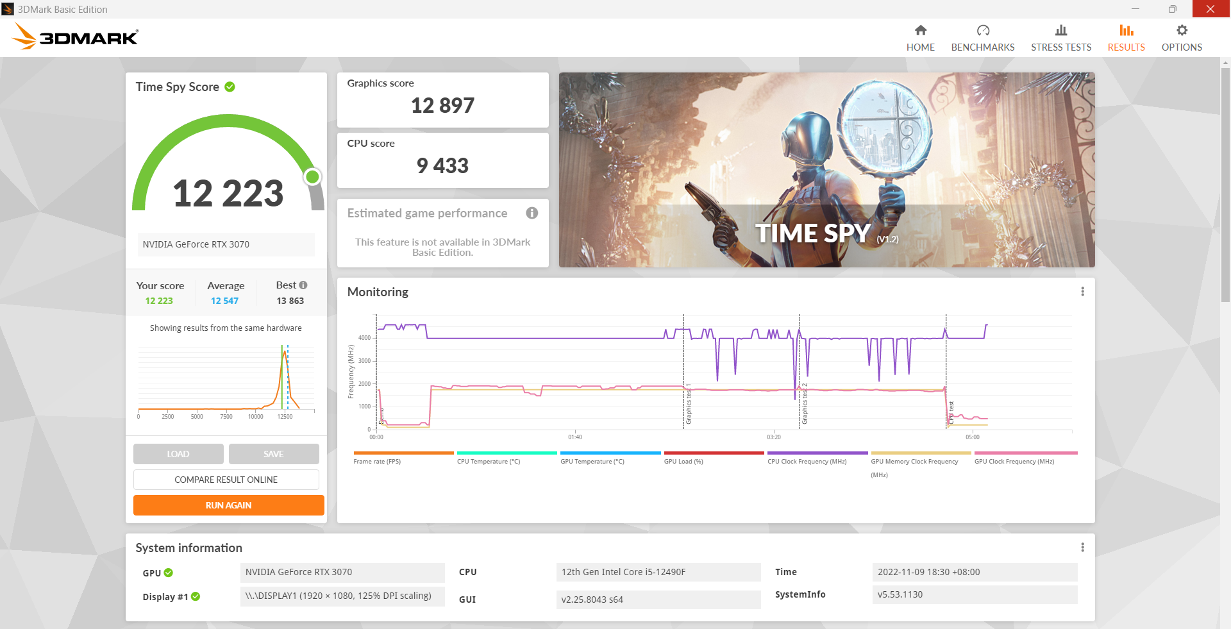Click the Time Spy benchmark image
This screenshot has width=1231, height=629.
[x=826, y=170]
